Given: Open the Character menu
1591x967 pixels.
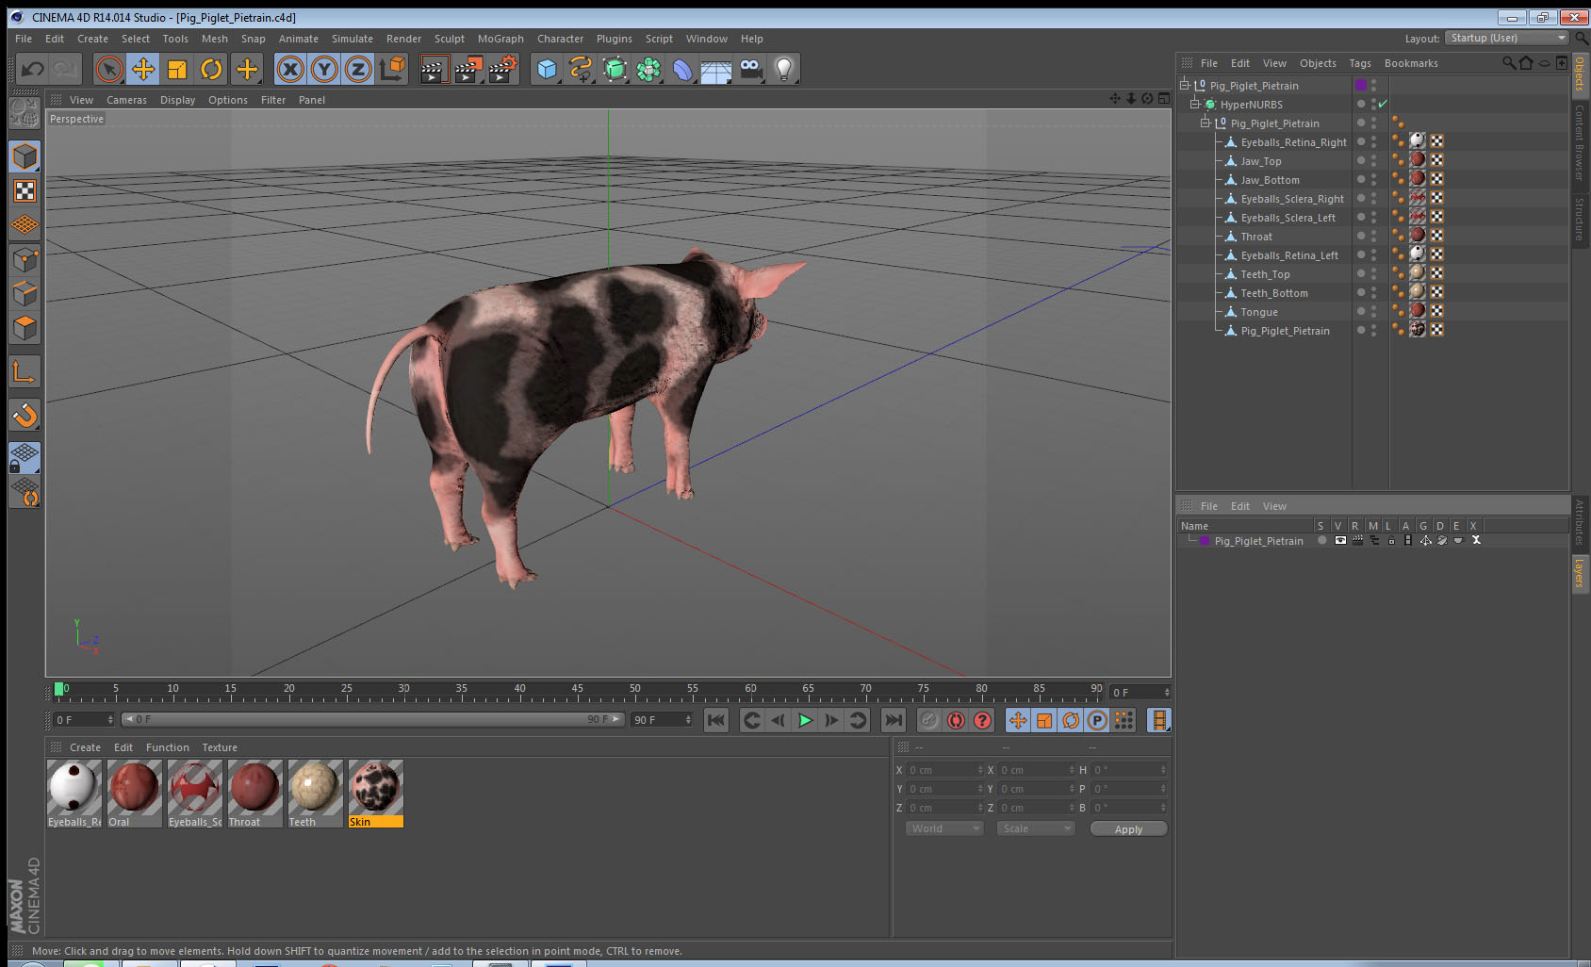Looking at the screenshot, I should (x=560, y=39).
